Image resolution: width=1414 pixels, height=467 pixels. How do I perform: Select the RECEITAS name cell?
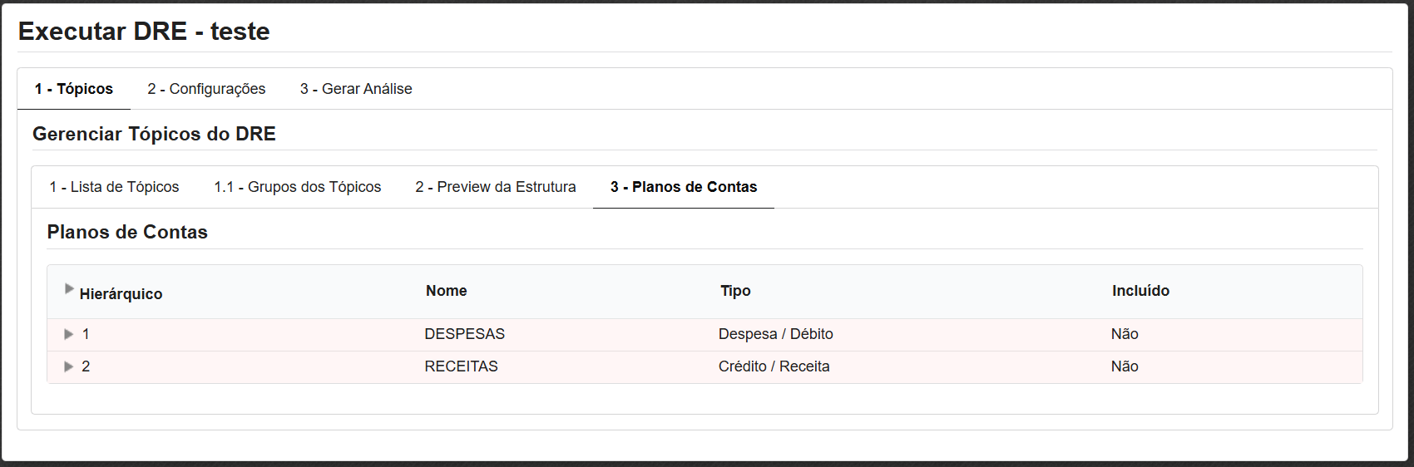pyautogui.click(x=461, y=366)
